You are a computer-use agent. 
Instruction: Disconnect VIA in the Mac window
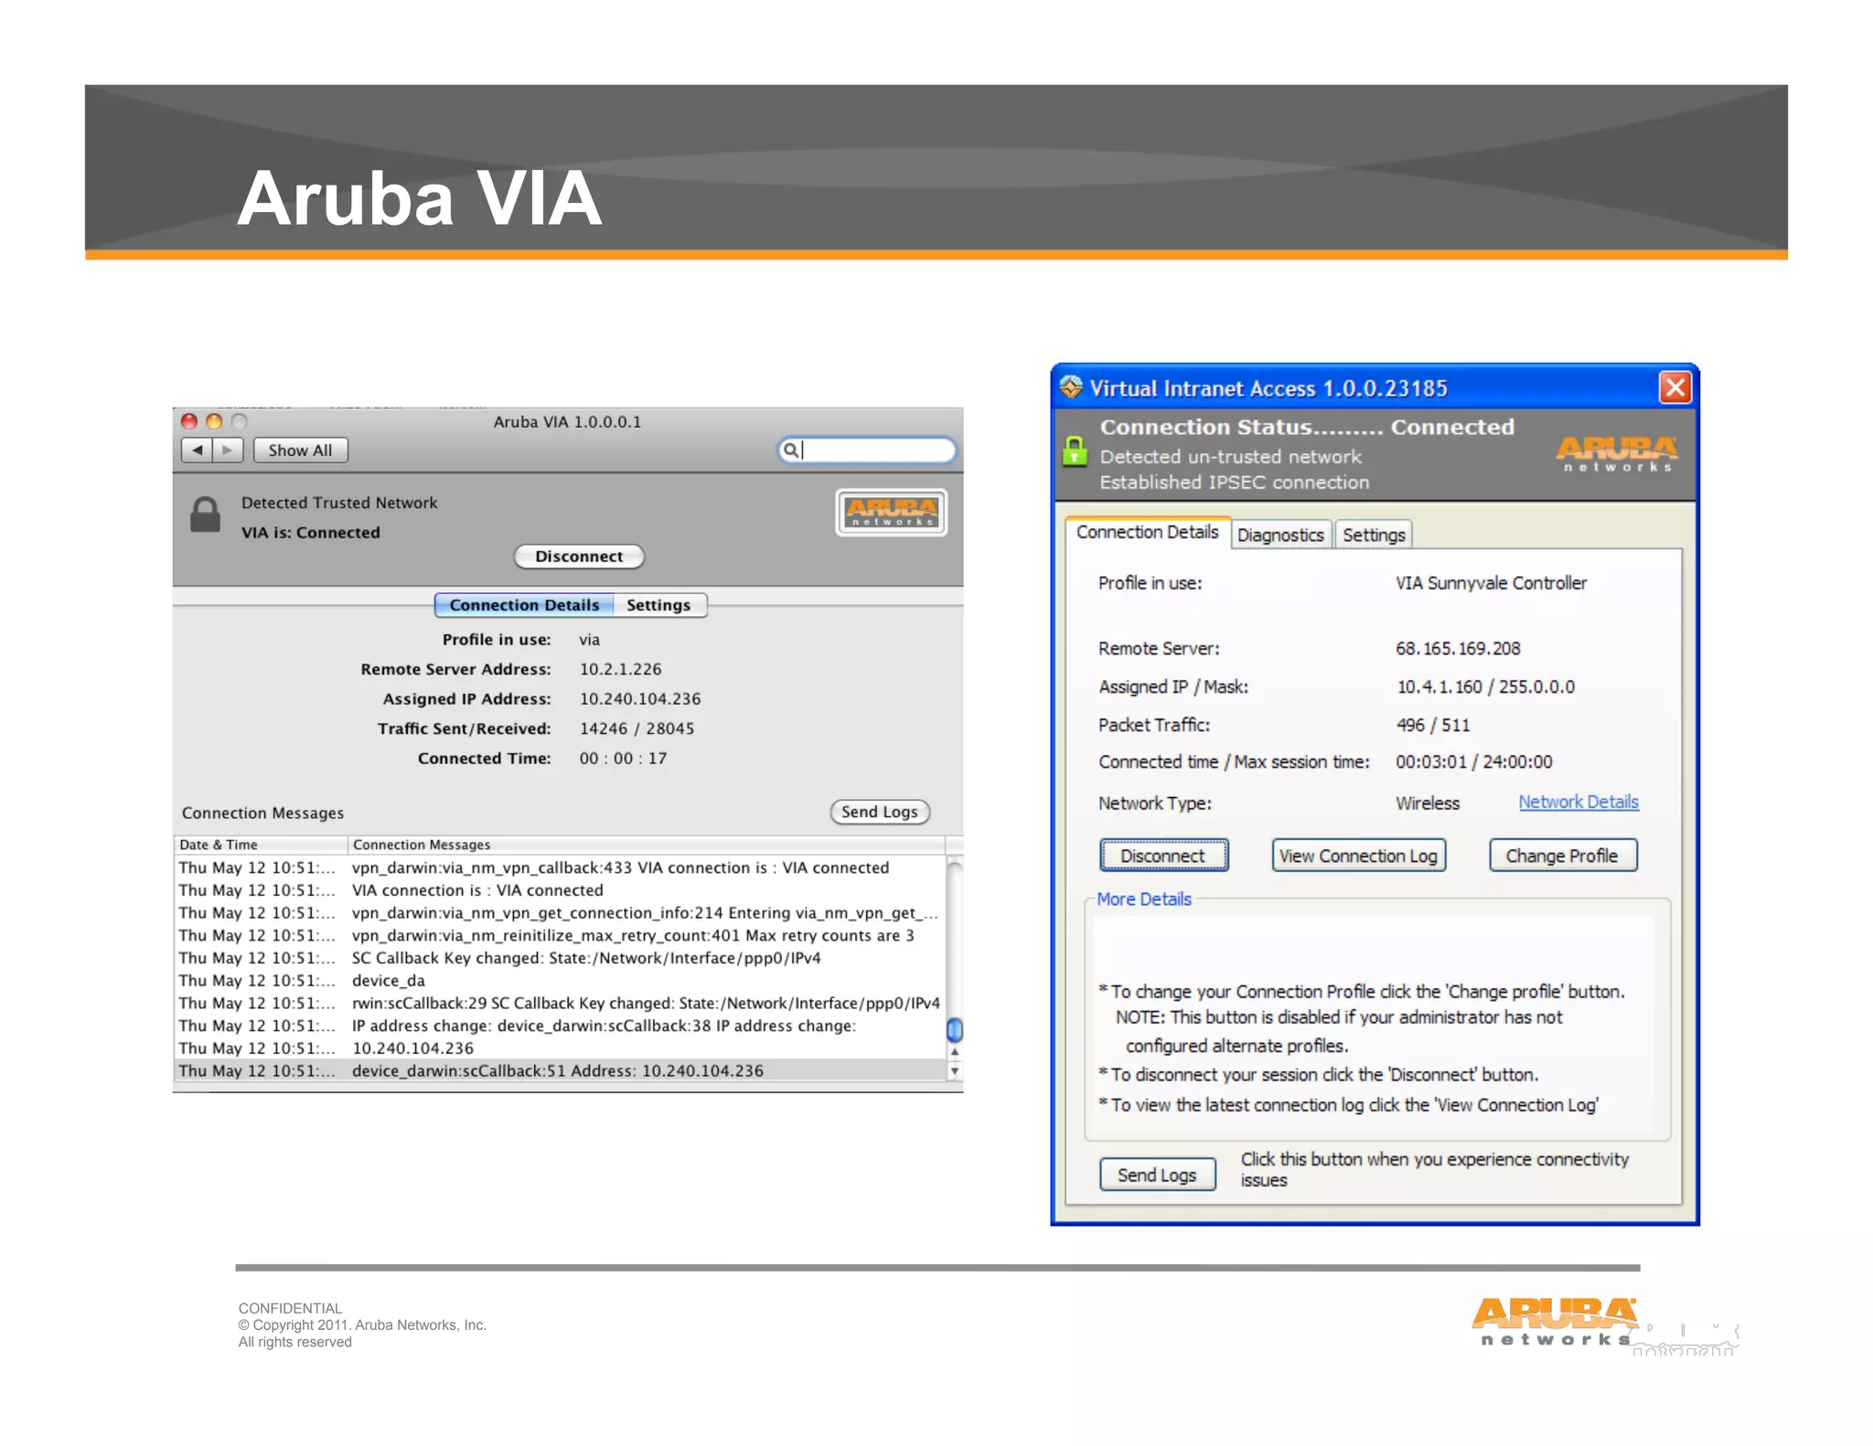[x=579, y=556]
